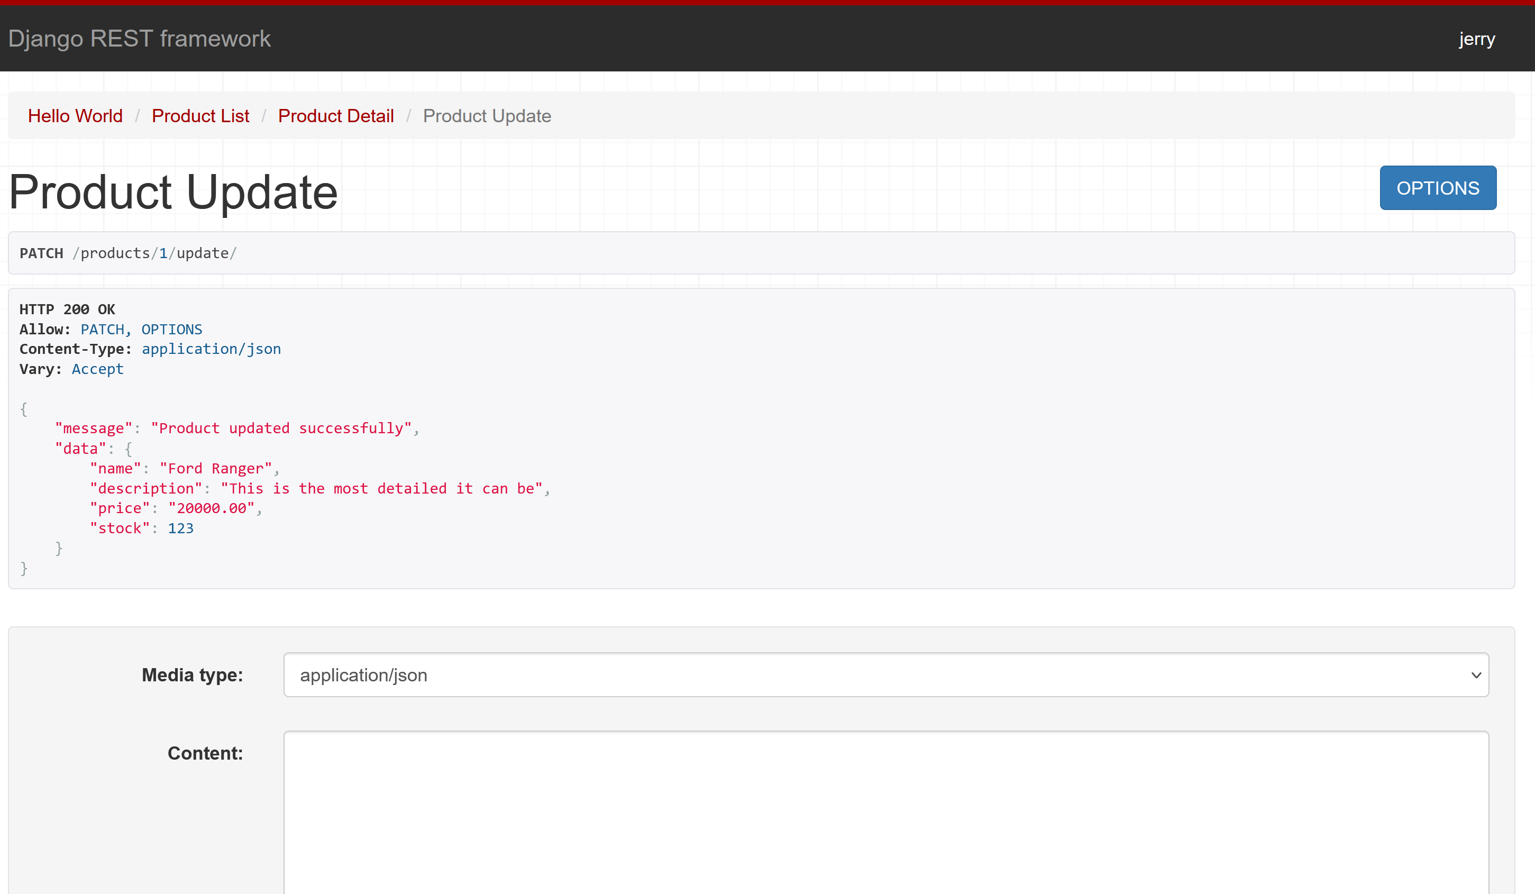Click the PATCH request URL line

tap(128, 253)
